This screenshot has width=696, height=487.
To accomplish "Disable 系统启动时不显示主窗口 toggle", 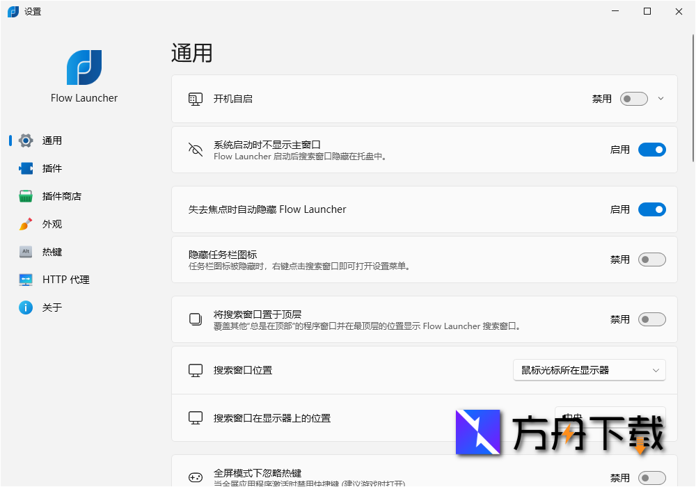I will (x=651, y=150).
